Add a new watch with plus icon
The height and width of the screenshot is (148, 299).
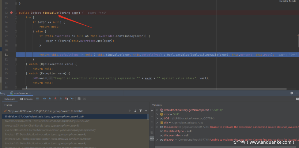tap(152, 111)
